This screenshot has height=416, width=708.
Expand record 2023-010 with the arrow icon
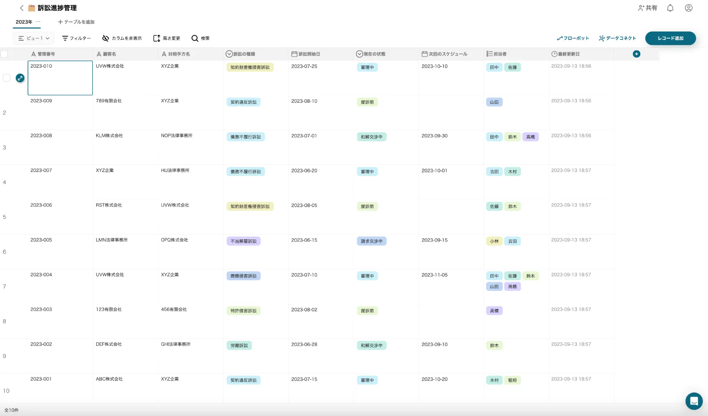pos(20,78)
